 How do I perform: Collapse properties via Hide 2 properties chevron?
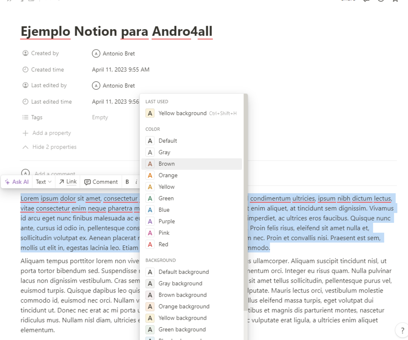tap(25, 147)
